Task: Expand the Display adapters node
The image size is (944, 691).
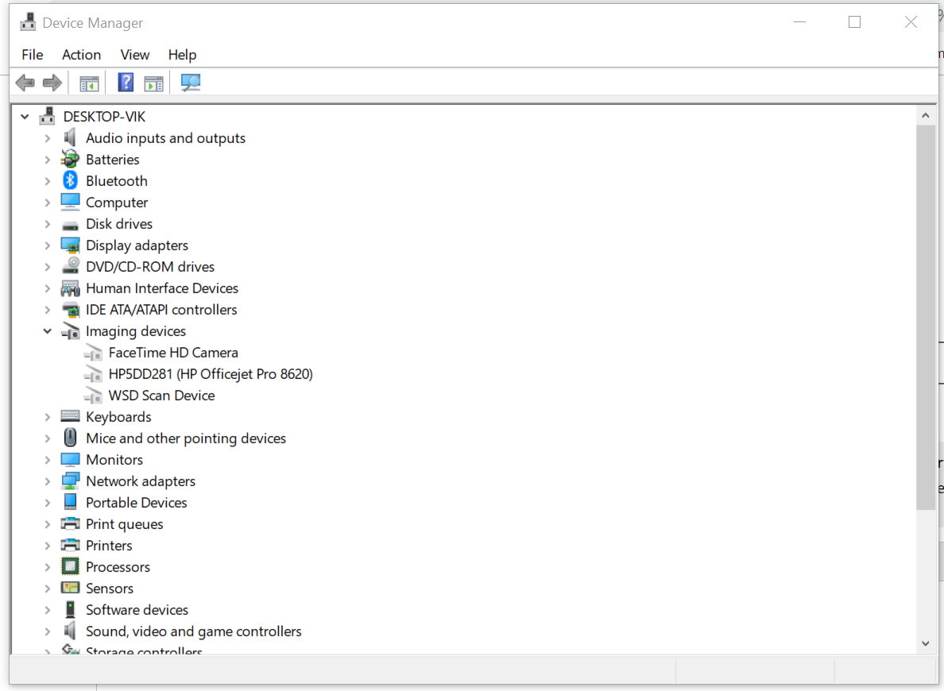Action: click(x=47, y=245)
